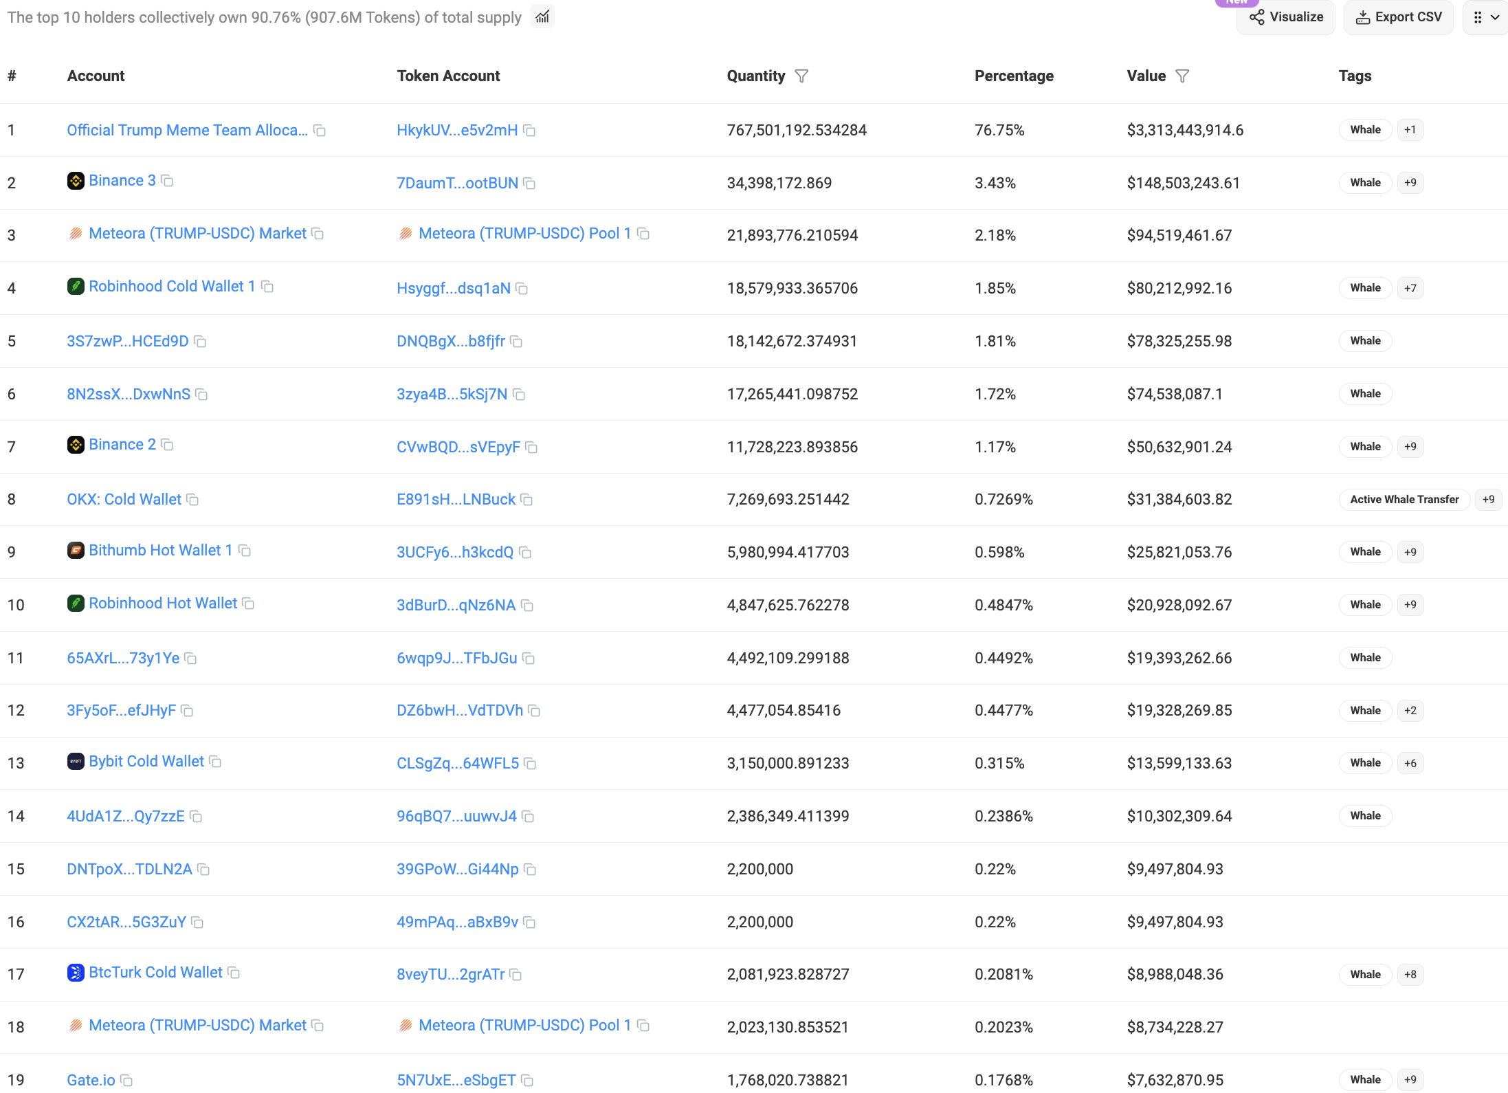Expand +1 tags on row 1

[x=1410, y=130]
